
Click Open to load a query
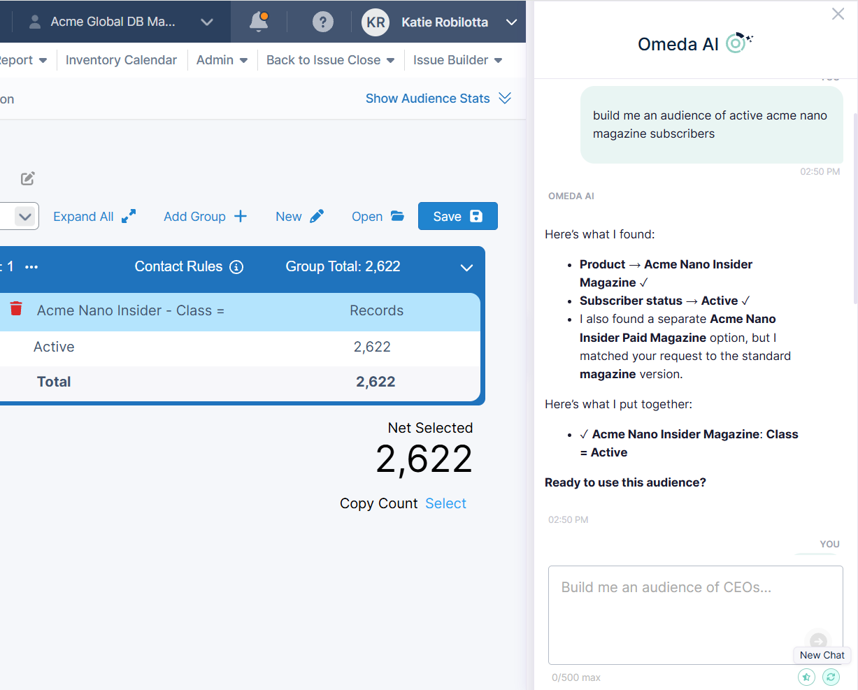[x=378, y=217]
